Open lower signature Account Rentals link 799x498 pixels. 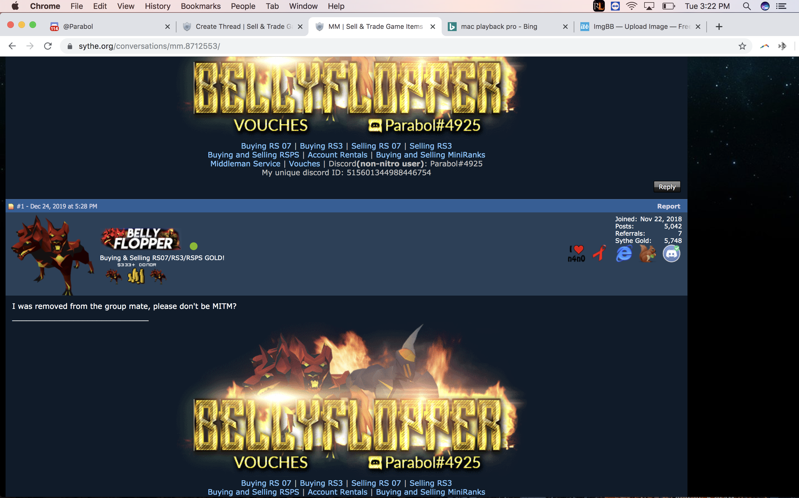pos(337,492)
